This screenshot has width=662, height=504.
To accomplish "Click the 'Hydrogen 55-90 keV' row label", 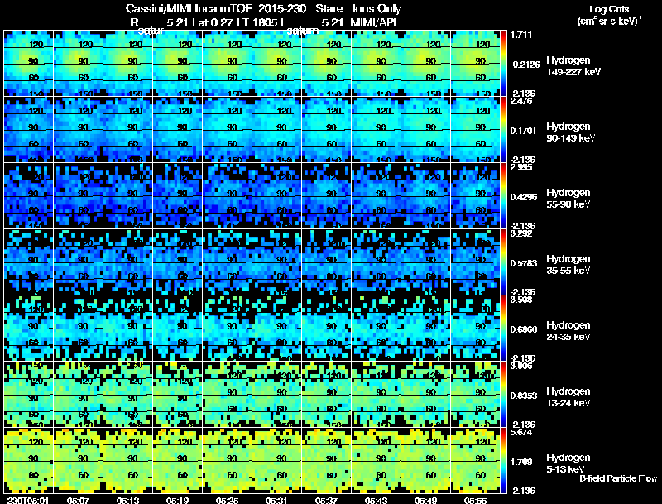I will tap(568, 199).
